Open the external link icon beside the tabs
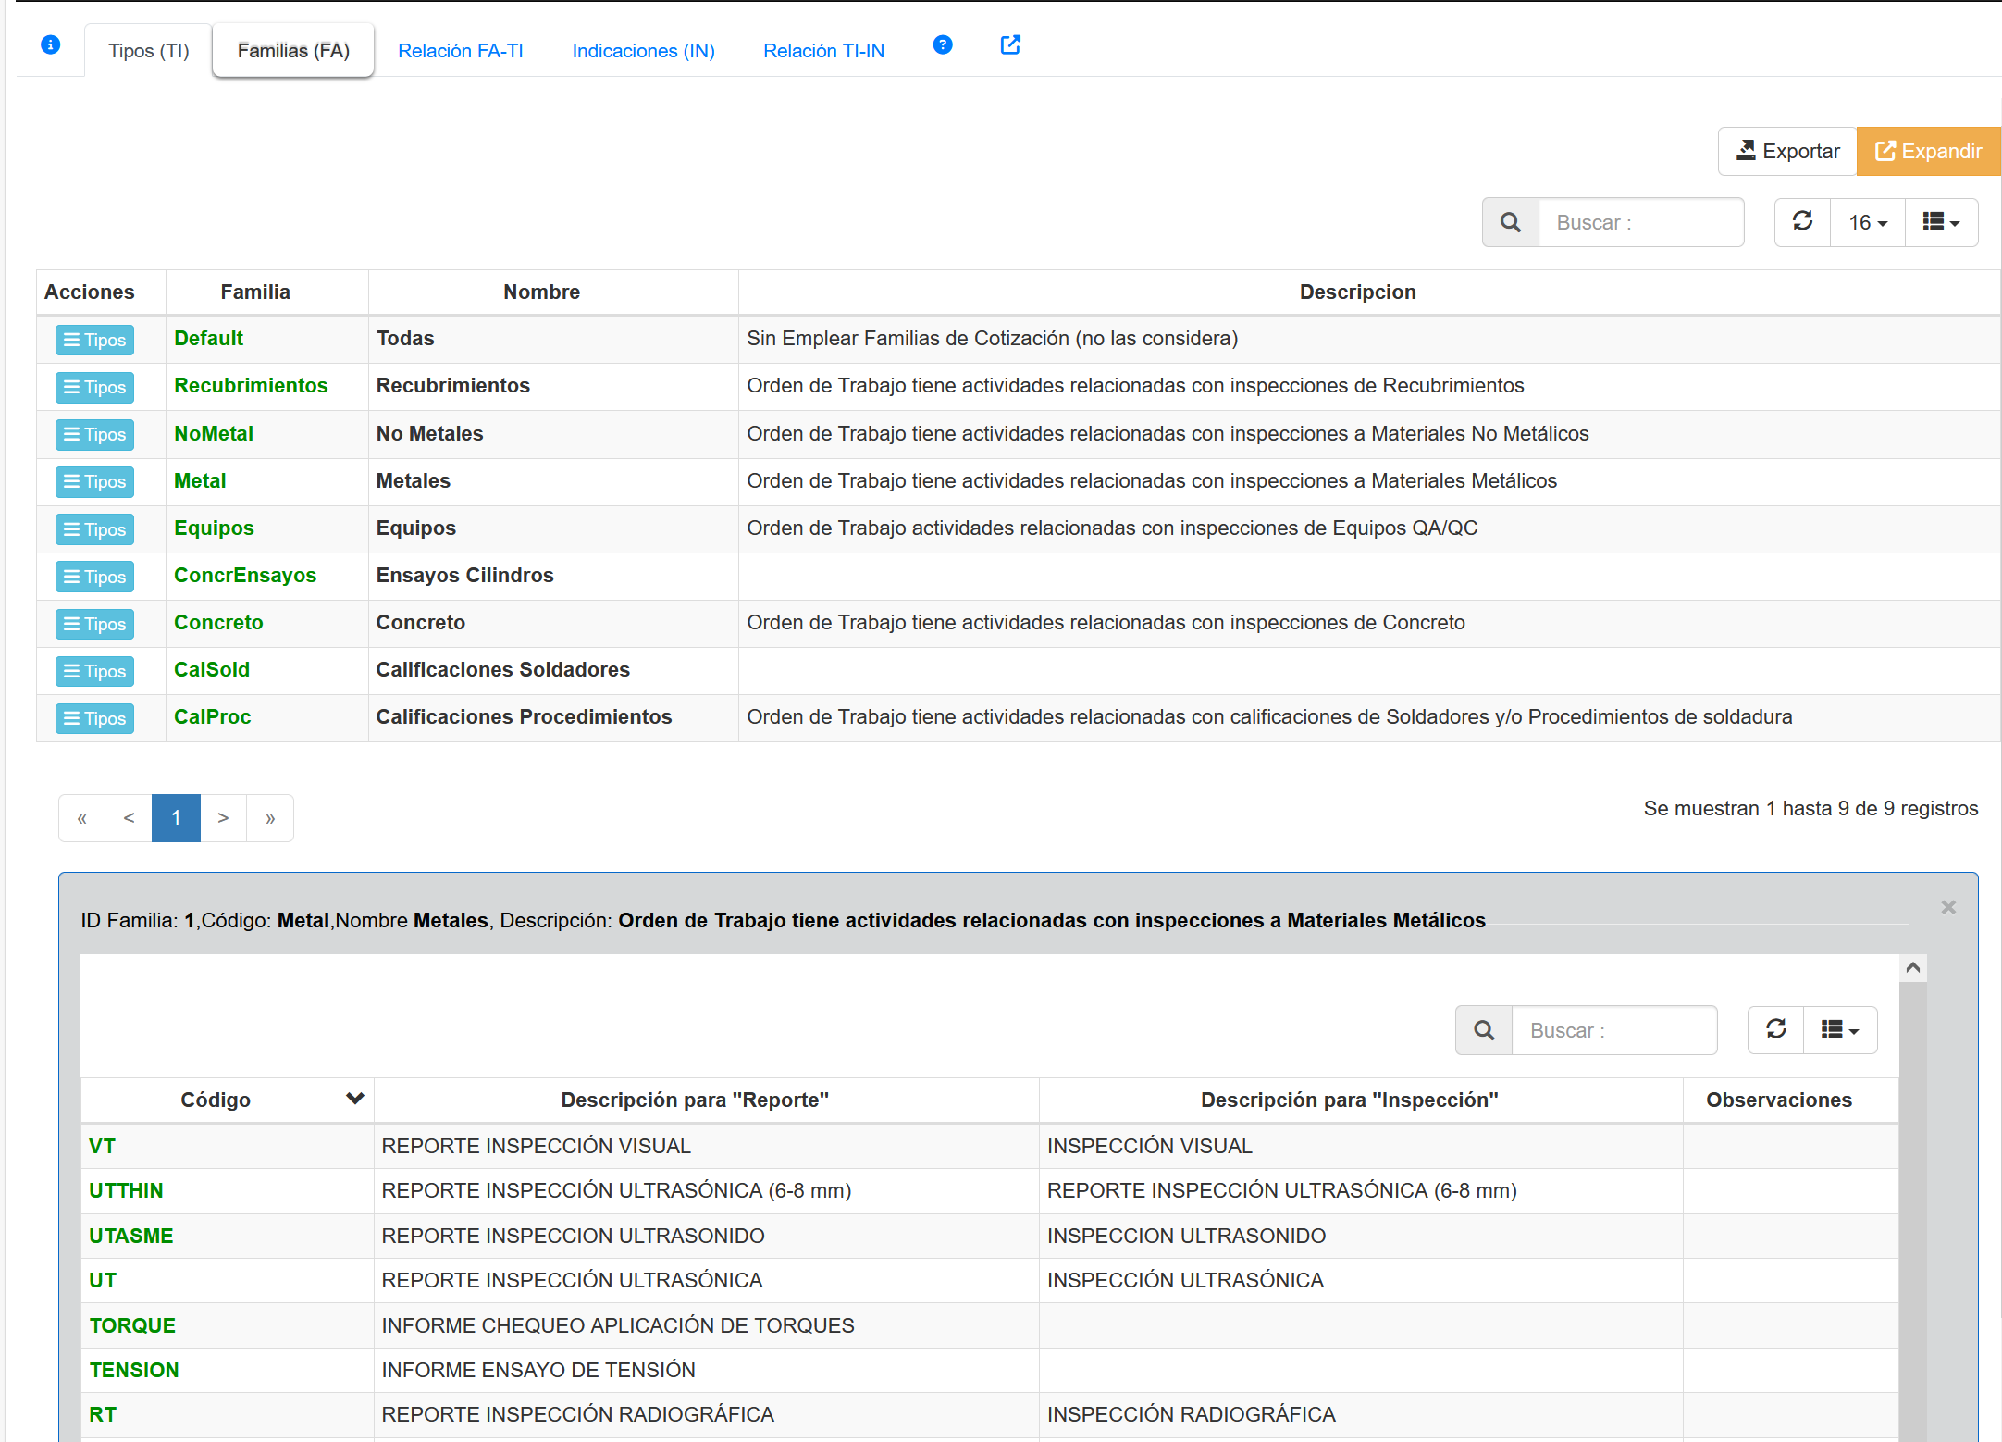 [1010, 44]
